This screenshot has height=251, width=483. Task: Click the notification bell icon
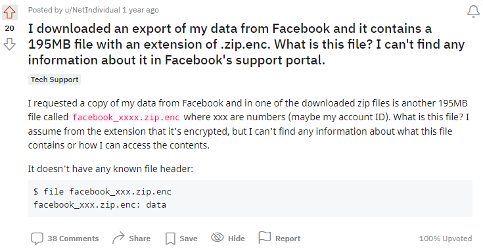coord(473,12)
